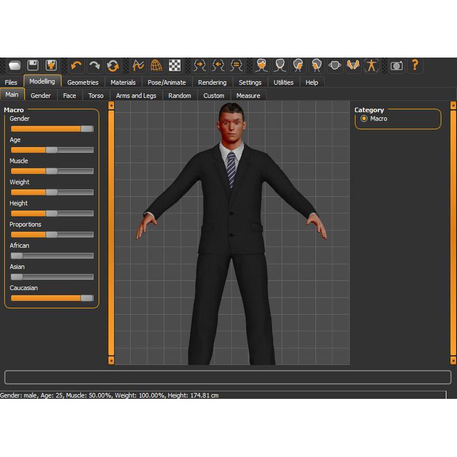Image resolution: width=457 pixels, height=457 pixels.
Task: Click the reset/refresh circular arrows icon
Action: [113, 66]
